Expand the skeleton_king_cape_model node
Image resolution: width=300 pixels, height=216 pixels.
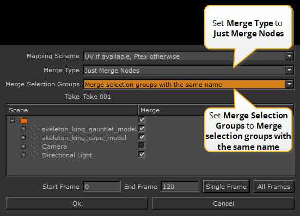tap(23, 137)
